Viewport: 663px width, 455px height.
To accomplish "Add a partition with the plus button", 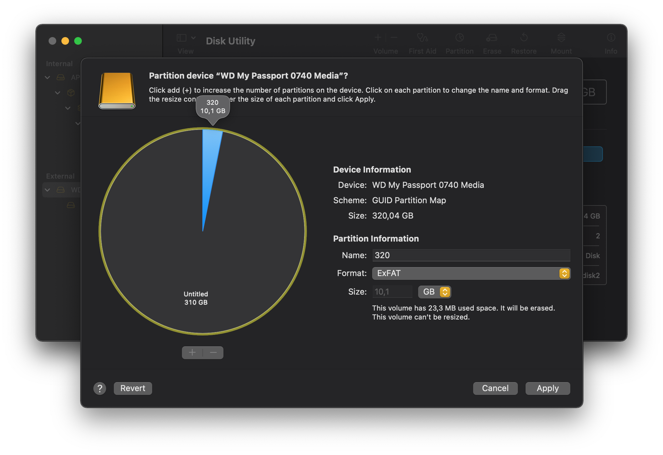I will (192, 352).
